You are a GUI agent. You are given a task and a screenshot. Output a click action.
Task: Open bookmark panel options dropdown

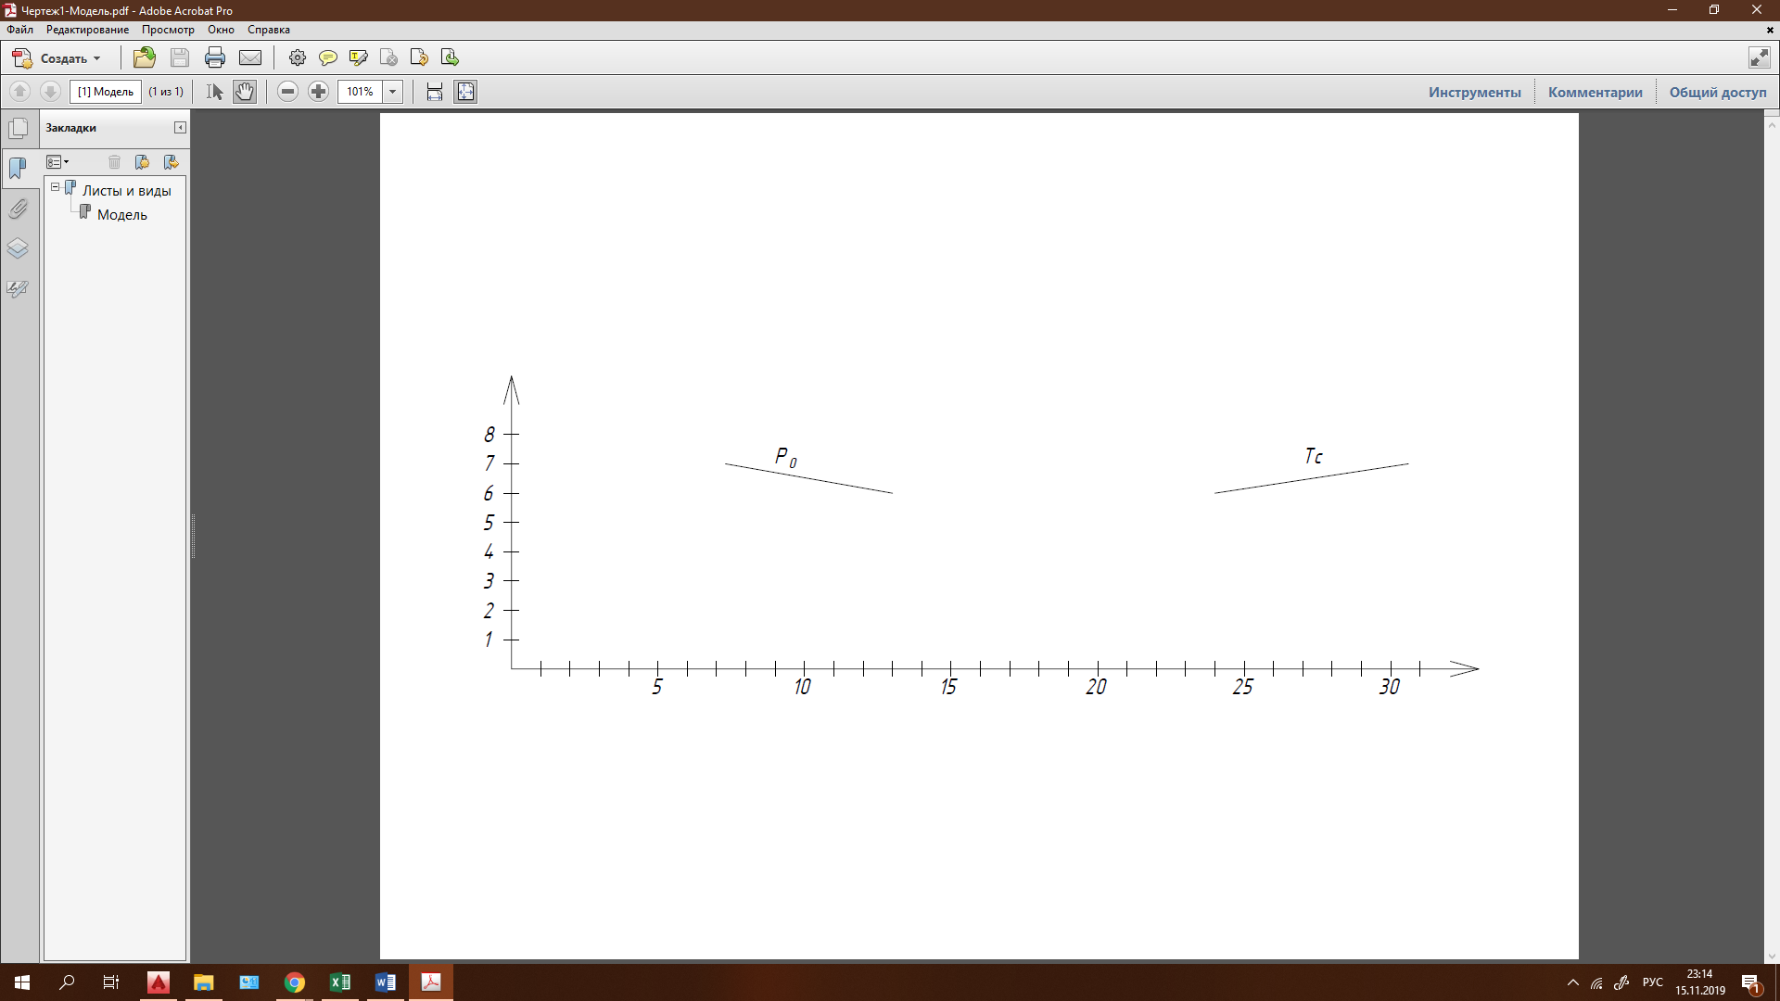[x=57, y=162]
